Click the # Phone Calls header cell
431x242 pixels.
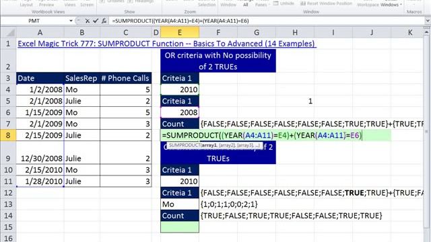tap(126, 78)
